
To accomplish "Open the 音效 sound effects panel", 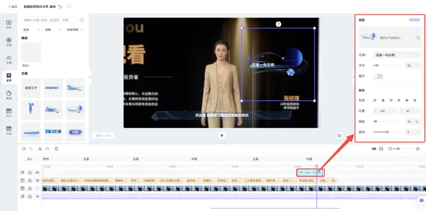I will [9, 41].
